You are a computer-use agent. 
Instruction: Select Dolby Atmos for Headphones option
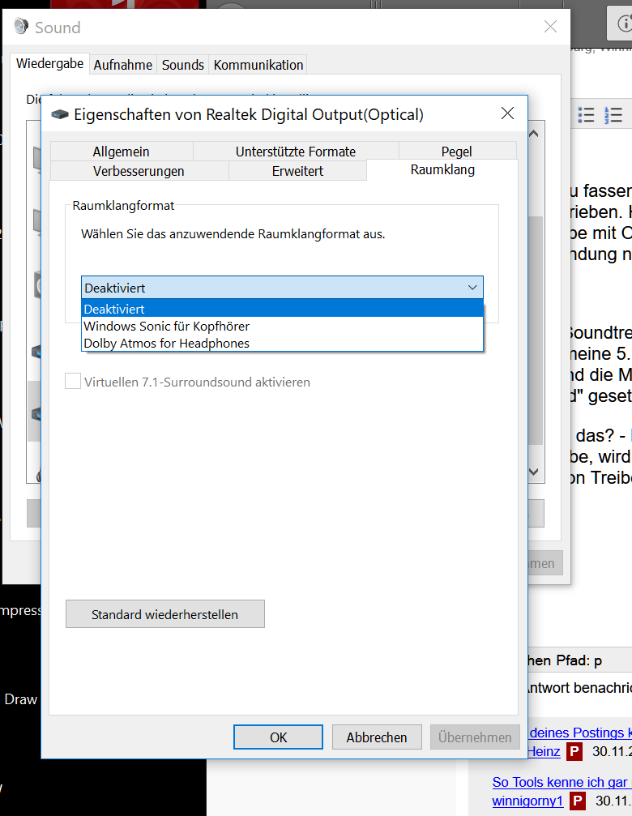pos(167,344)
